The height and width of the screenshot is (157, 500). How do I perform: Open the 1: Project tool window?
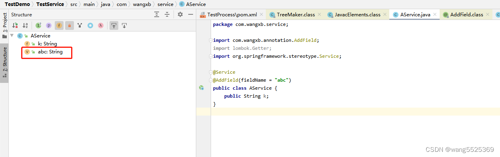point(4,25)
